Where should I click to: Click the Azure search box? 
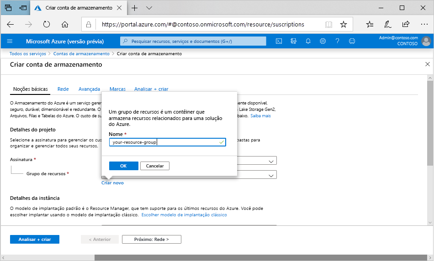pos(193,41)
